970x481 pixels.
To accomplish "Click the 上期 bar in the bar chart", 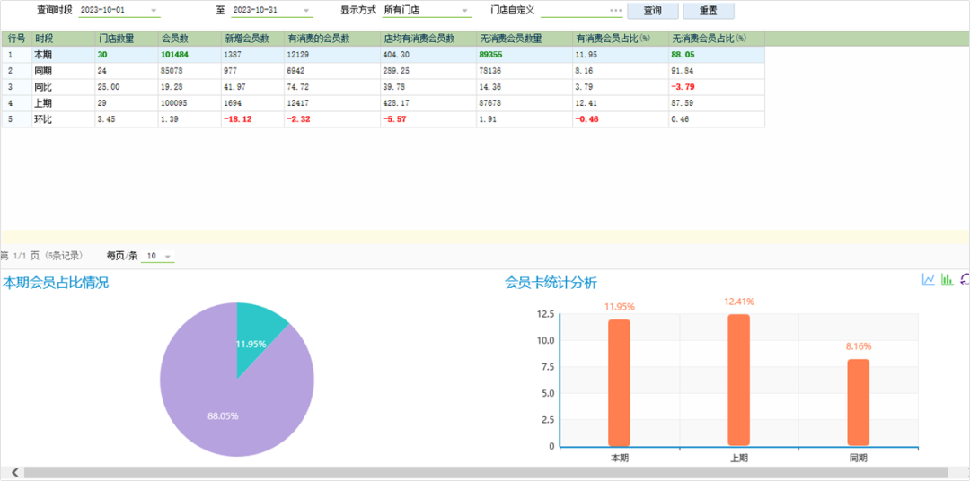I will (x=738, y=380).
